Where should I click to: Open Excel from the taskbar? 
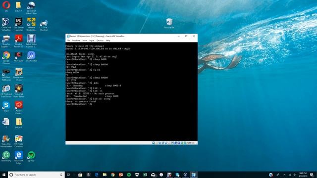coord(145,175)
